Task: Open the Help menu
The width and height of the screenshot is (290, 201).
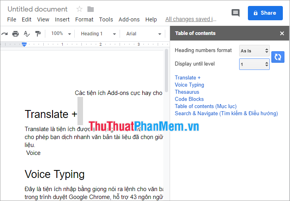Action: [151, 19]
